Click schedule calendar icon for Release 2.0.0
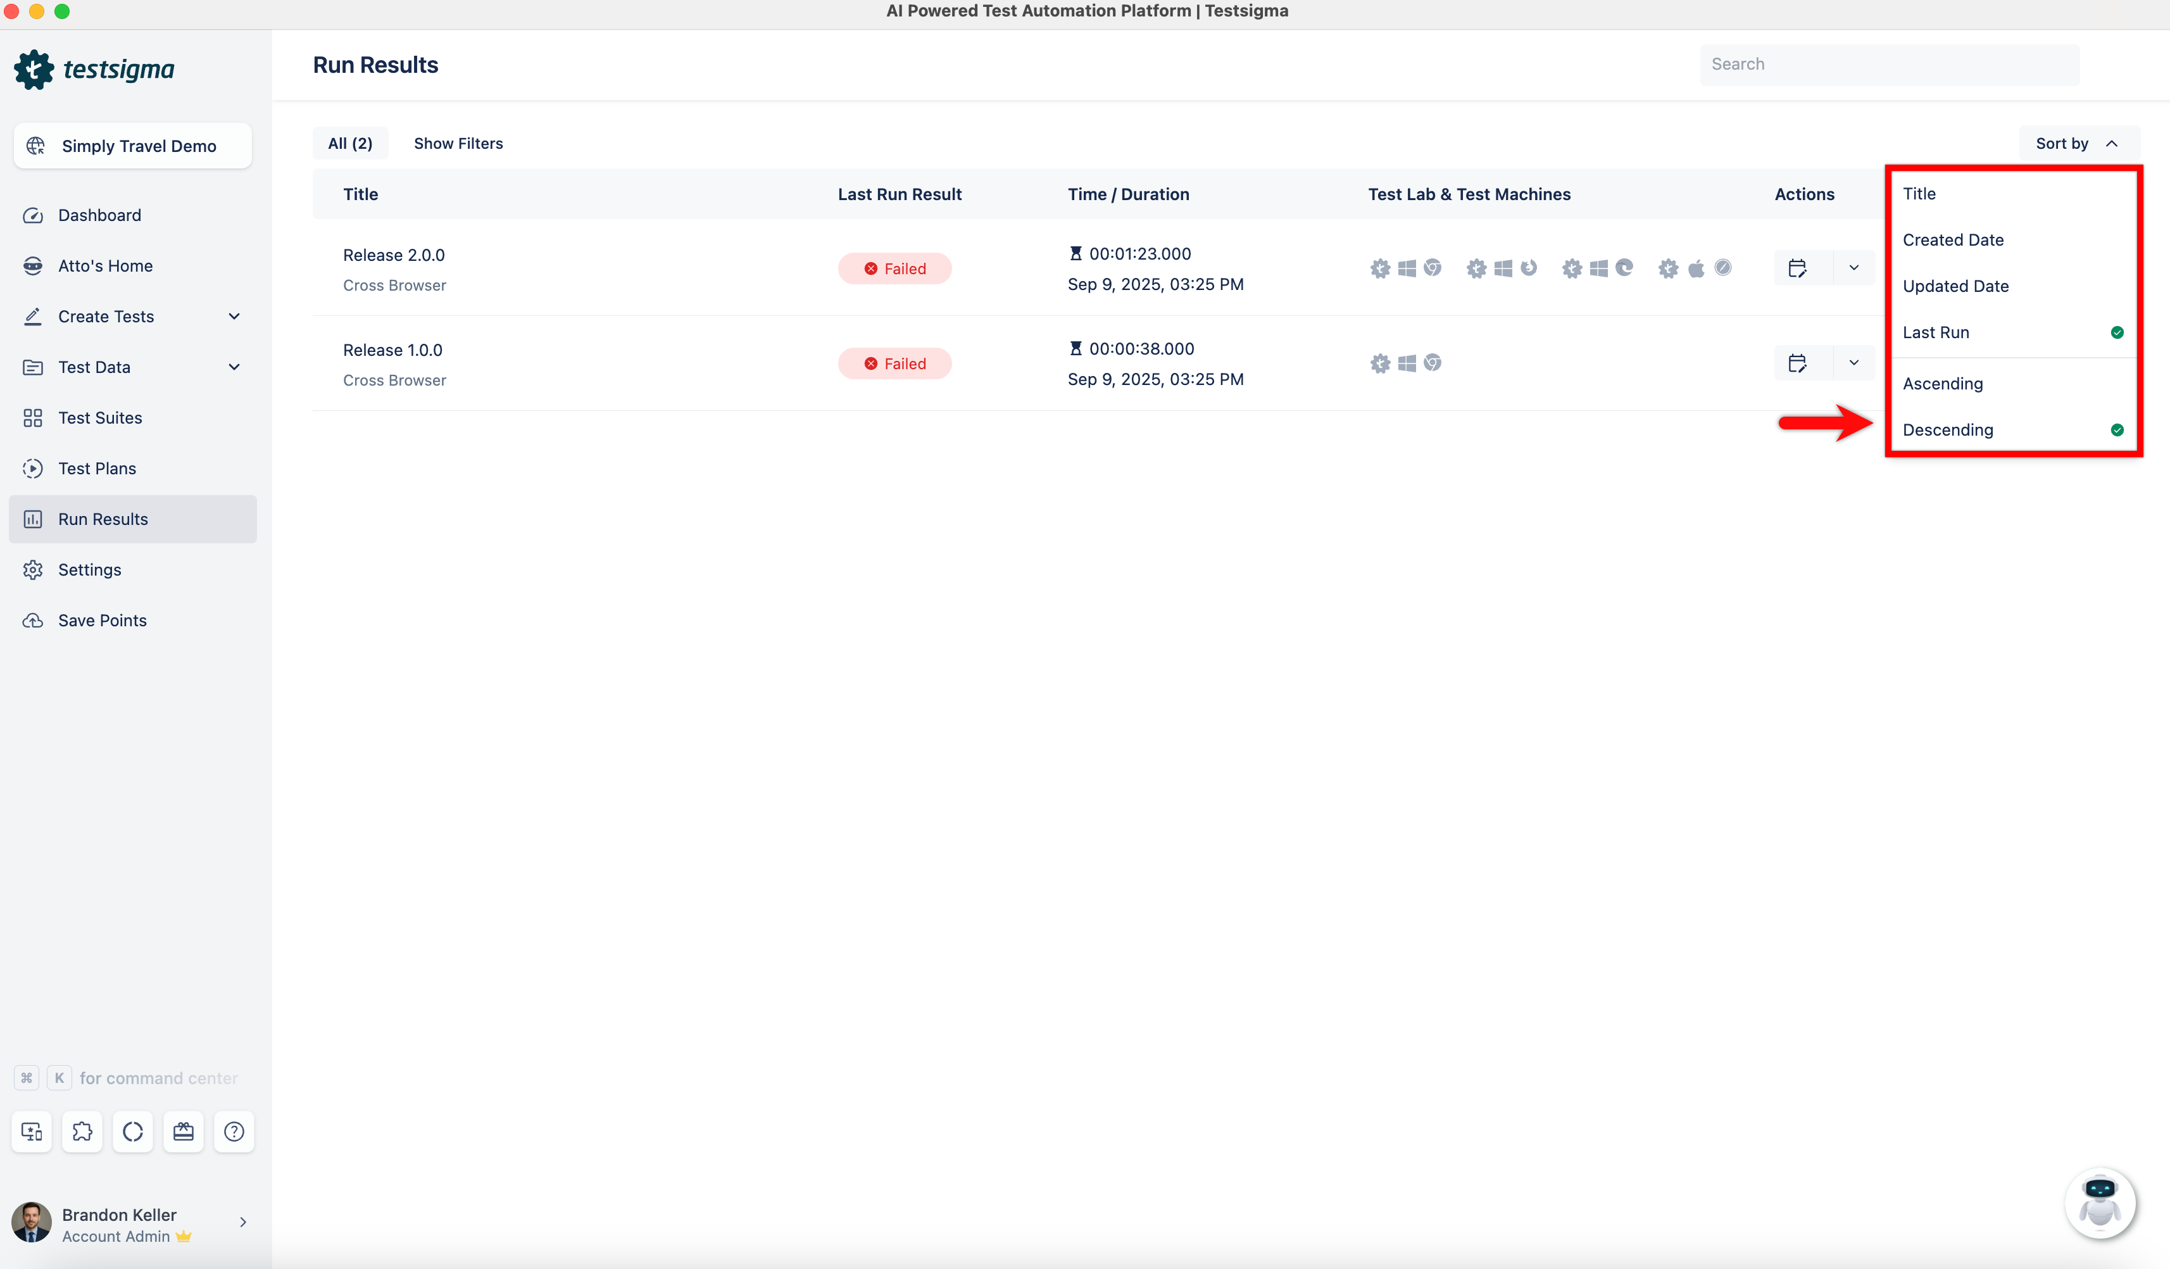Screen dimensions: 2170x1269 pos(1797,268)
